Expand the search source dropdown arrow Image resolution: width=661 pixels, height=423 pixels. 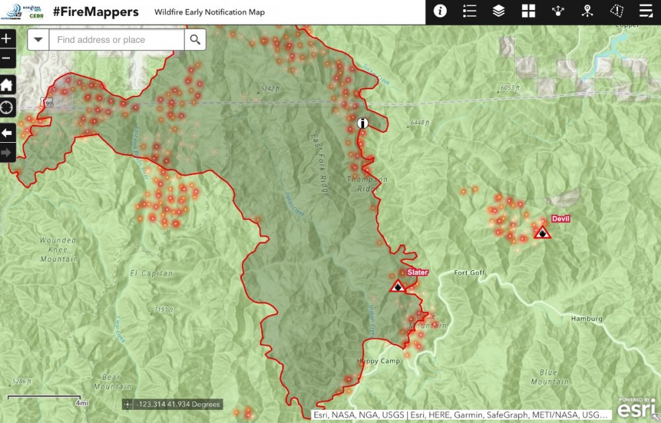coord(38,40)
